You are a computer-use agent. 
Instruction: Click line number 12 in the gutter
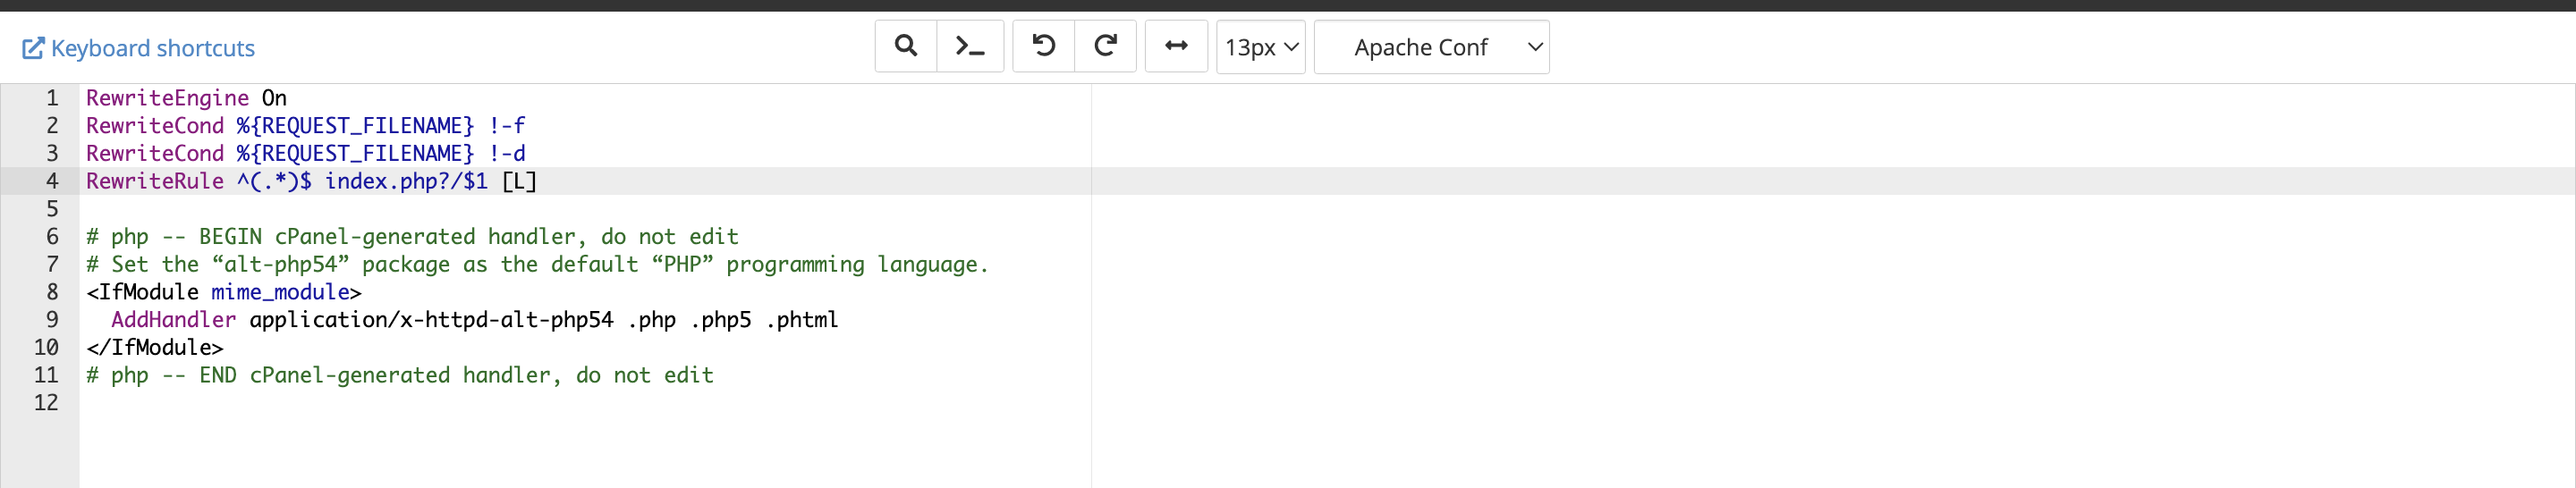[x=46, y=403]
